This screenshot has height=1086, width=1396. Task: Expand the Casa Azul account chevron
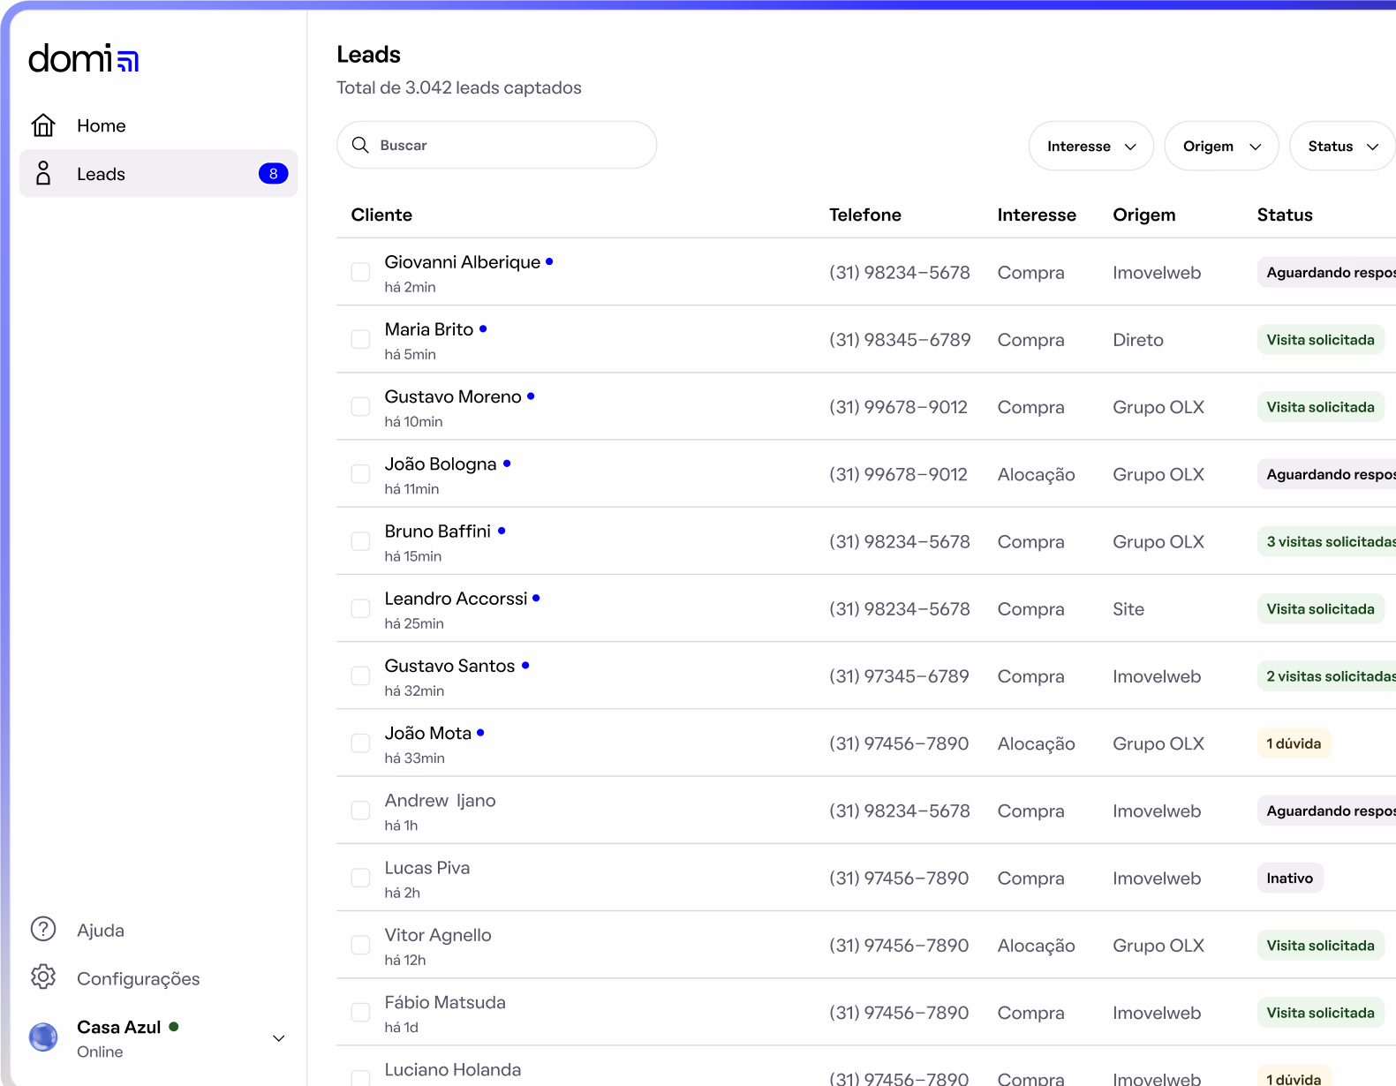click(278, 1038)
